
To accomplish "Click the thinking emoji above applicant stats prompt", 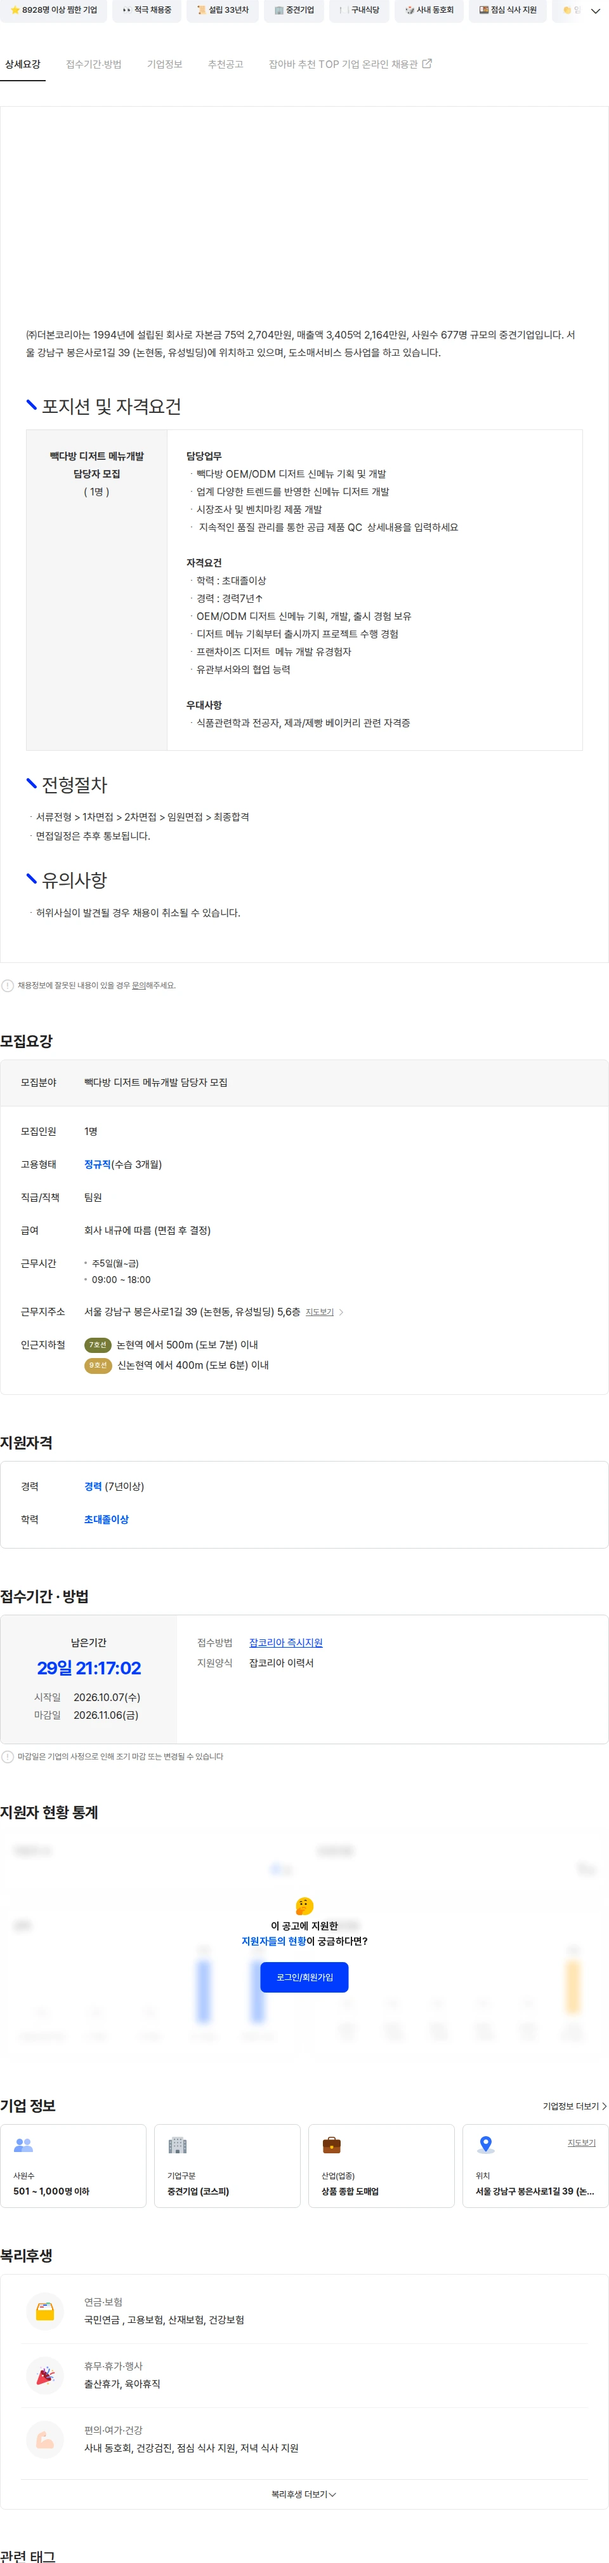I will tap(304, 1906).
